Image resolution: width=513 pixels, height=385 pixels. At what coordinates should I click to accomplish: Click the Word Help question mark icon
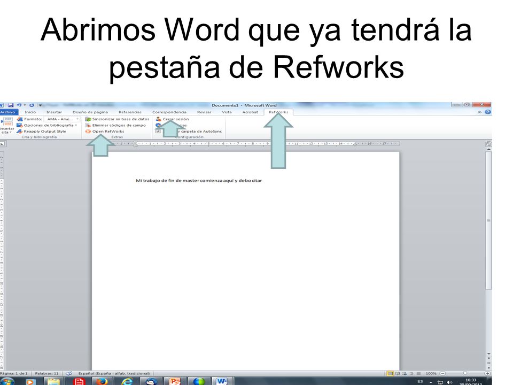coord(488,112)
